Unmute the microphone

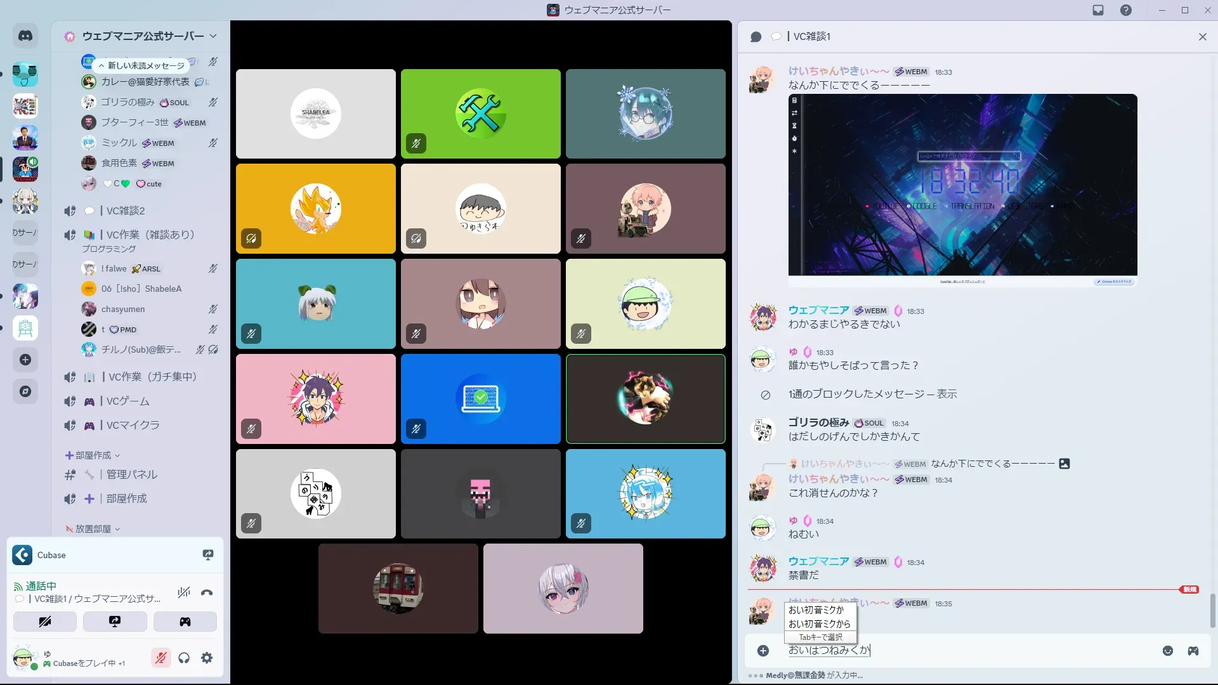pos(161,658)
